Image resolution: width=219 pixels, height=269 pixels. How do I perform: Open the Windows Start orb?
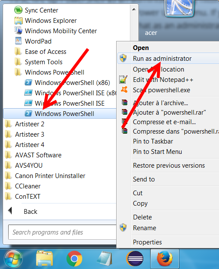click(13, 259)
